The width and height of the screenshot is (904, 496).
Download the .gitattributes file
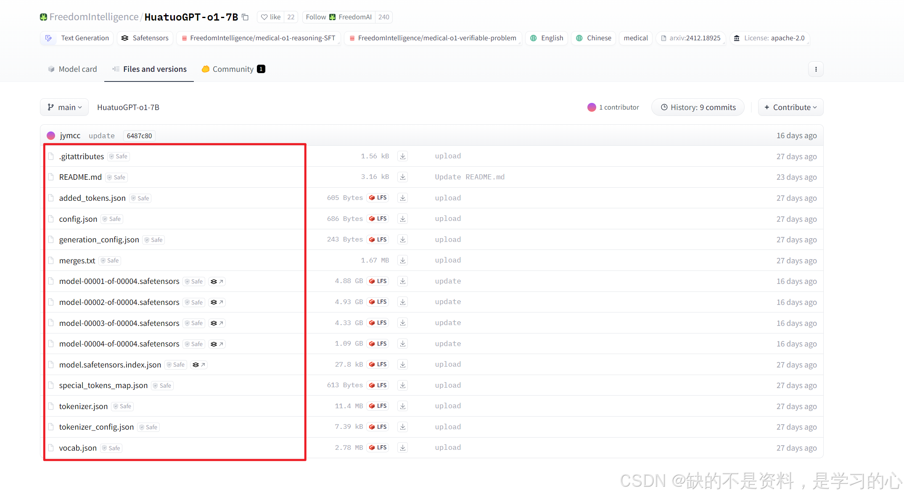click(403, 156)
